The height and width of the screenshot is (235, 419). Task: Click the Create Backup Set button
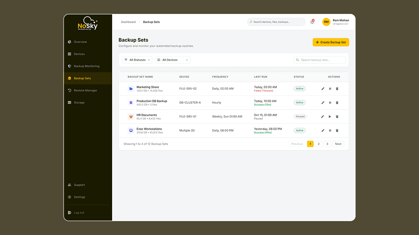[x=331, y=42]
